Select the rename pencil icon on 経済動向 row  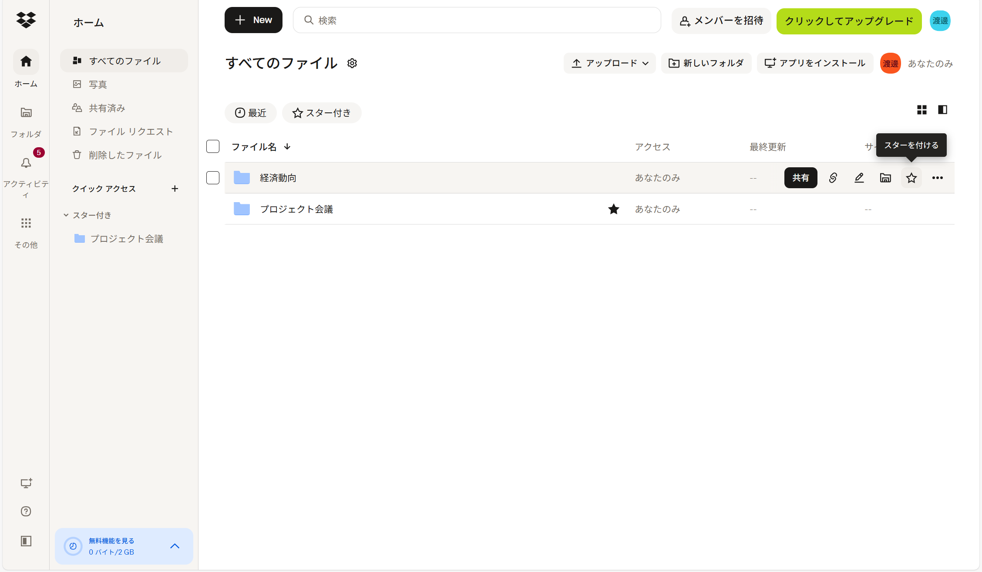(859, 178)
